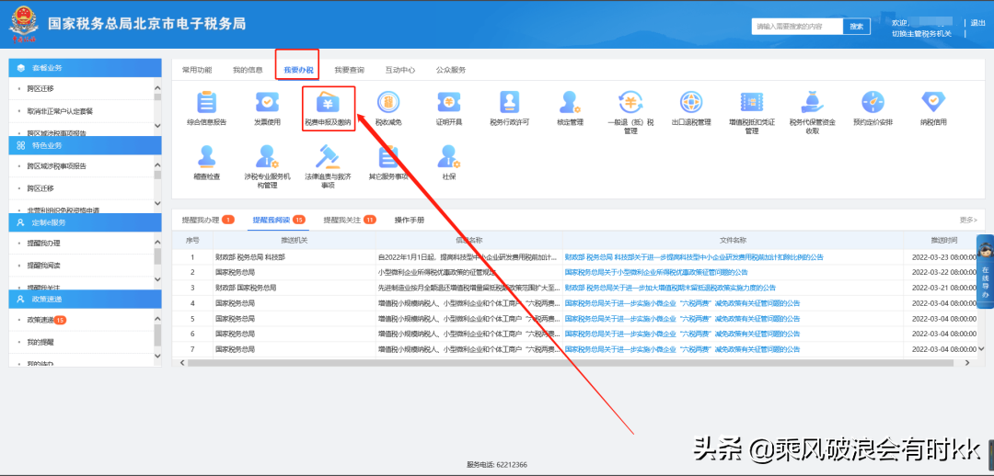
Task: Click the top search input field
Action: pyautogui.click(x=796, y=27)
